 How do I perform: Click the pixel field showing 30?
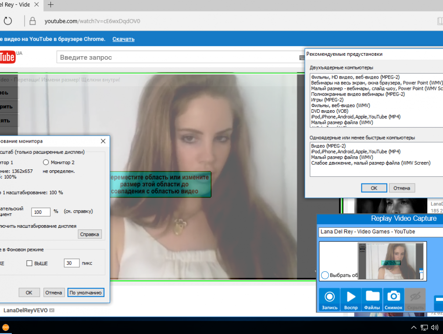[72, 263]
